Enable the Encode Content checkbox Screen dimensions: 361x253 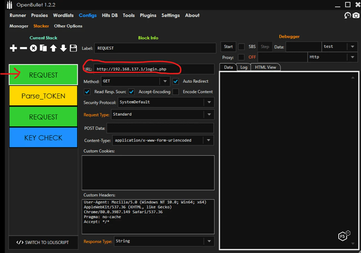click(176, 92)
